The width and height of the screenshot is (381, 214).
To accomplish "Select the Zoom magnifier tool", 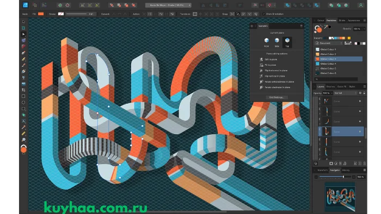I will point(23,140).
